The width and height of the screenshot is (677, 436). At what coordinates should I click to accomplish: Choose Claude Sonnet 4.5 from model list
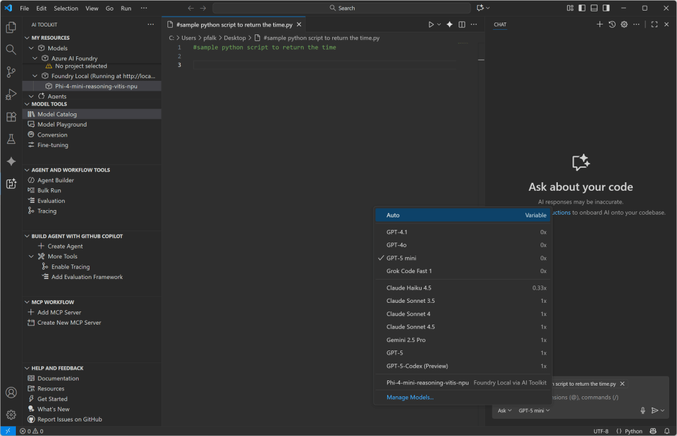click(410, 327)
